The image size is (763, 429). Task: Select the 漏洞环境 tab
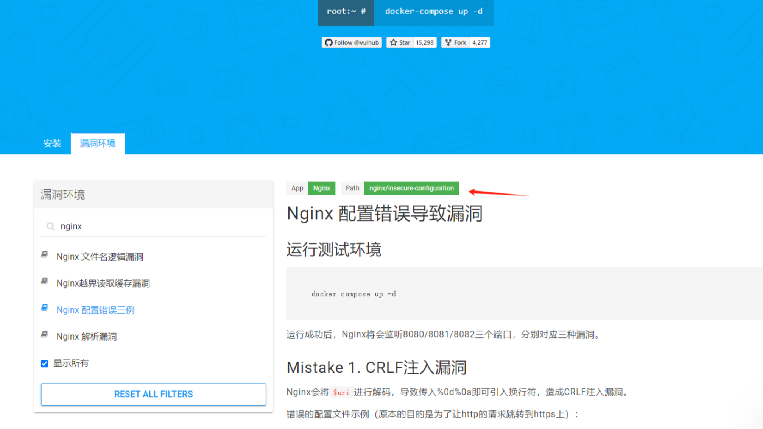tap(98, 143)
